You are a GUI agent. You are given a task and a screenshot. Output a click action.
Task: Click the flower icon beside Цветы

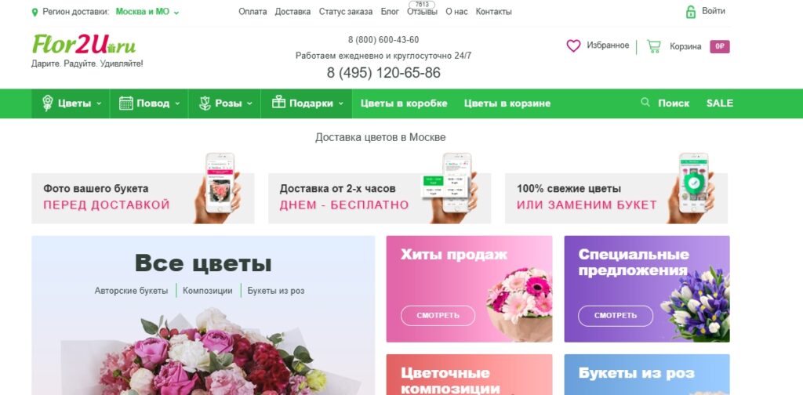pos(48,103)
